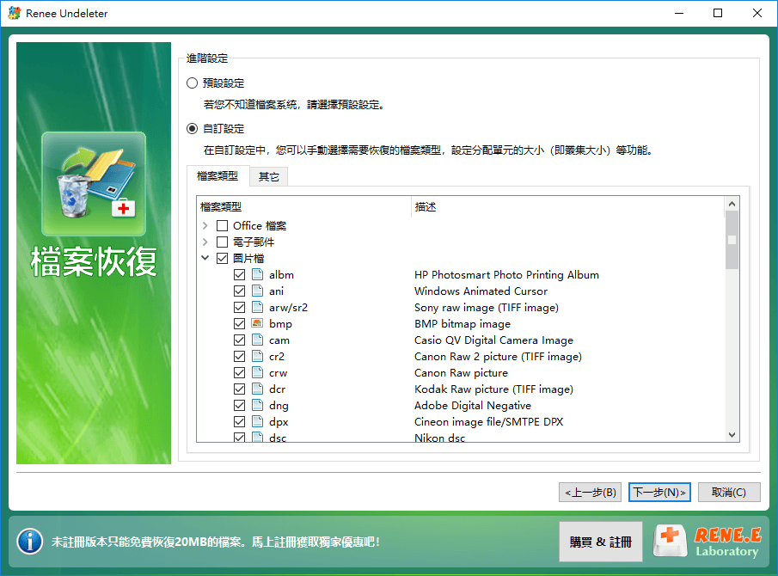Click the dng file type icon
This screenshot has width=778, height=576.
[257, 405]
